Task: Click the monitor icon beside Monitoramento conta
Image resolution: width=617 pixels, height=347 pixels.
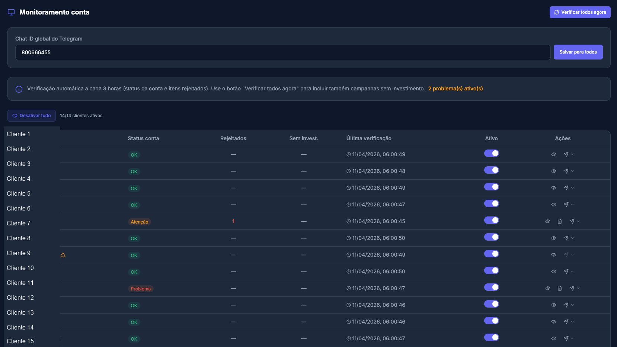Action: (11, 12)
